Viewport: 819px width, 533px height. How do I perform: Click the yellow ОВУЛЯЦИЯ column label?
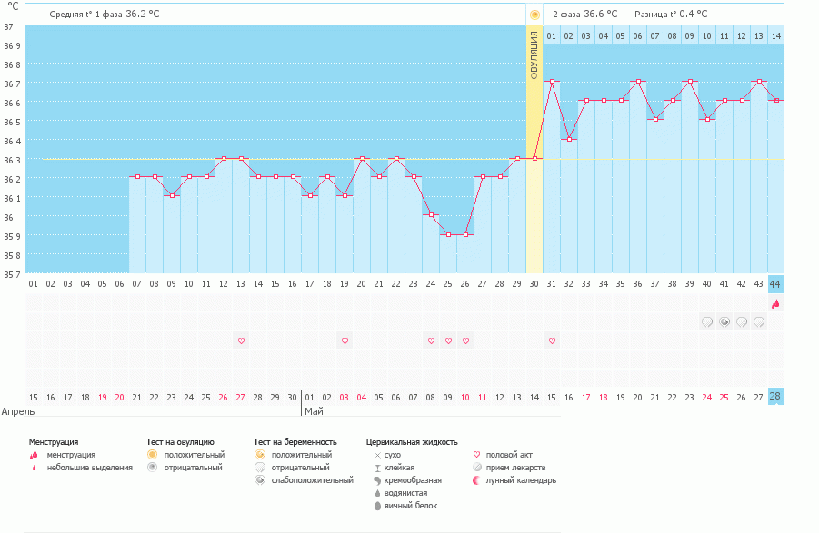[x=534, y=54]
